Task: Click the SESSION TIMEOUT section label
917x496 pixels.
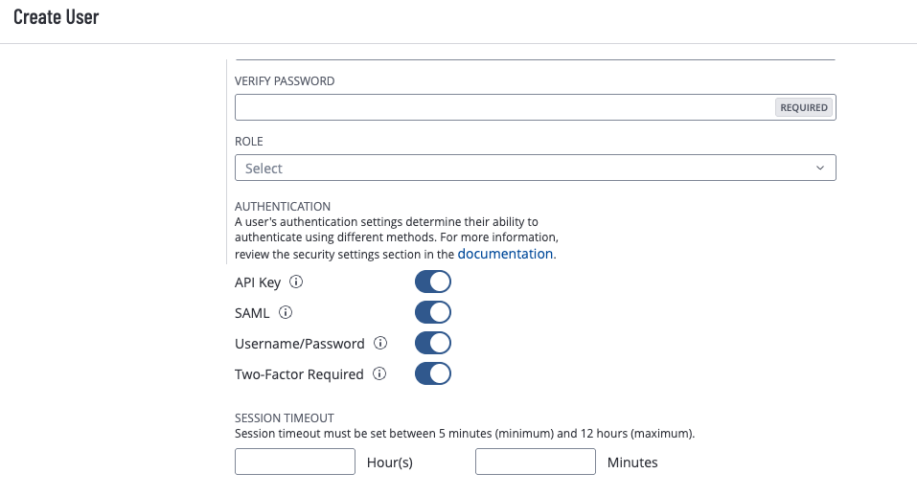Action: [x=284, y=417]
